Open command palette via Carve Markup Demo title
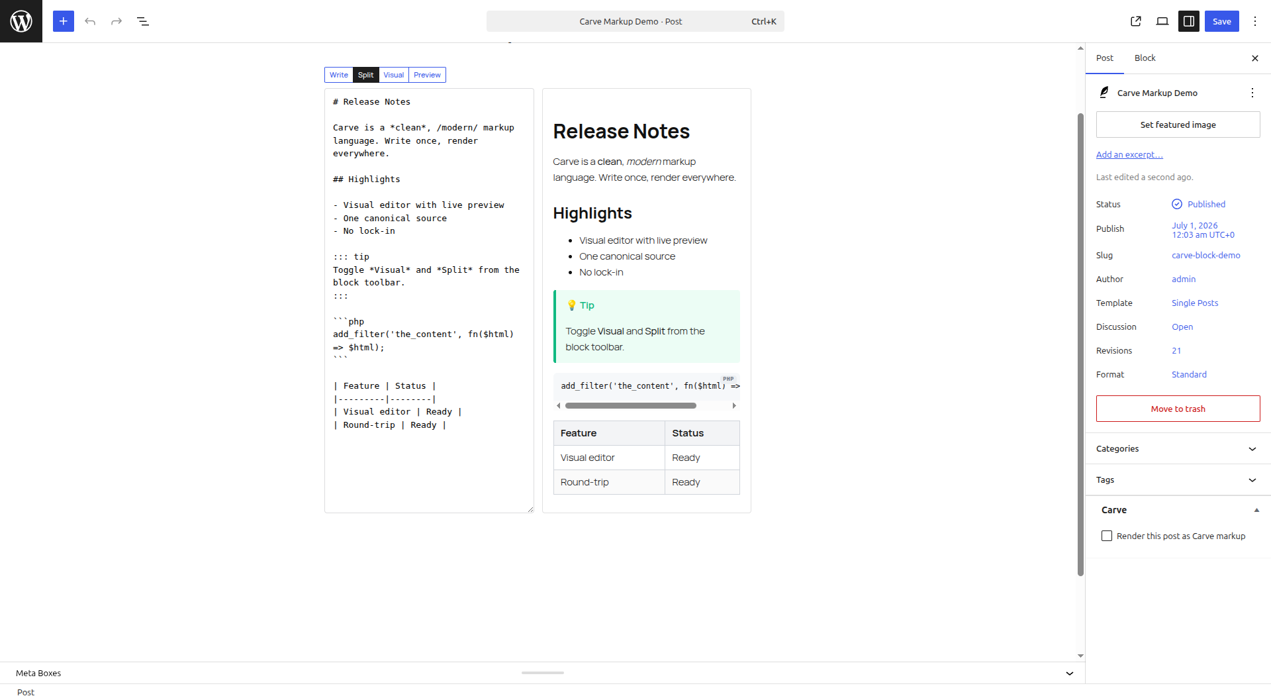Image resolution: width=1271 pixels, height=700 pixels. pos(635,21)
